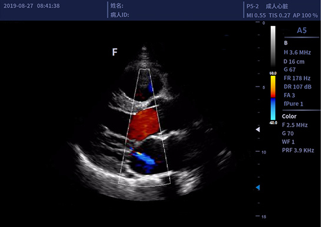The width and height of the screenshot is (322, 227).
Task: Adjust the H 3.6 MHz frequency setting
Action: 297,52
